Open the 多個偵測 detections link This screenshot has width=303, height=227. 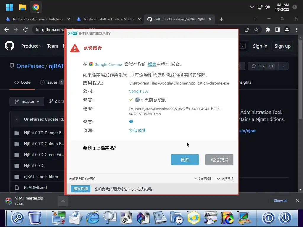tap(138, 130)
